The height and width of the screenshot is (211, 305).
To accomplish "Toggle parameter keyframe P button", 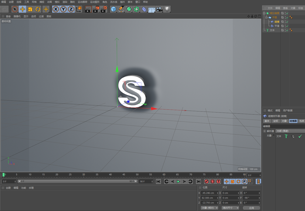I will (244, 181).
